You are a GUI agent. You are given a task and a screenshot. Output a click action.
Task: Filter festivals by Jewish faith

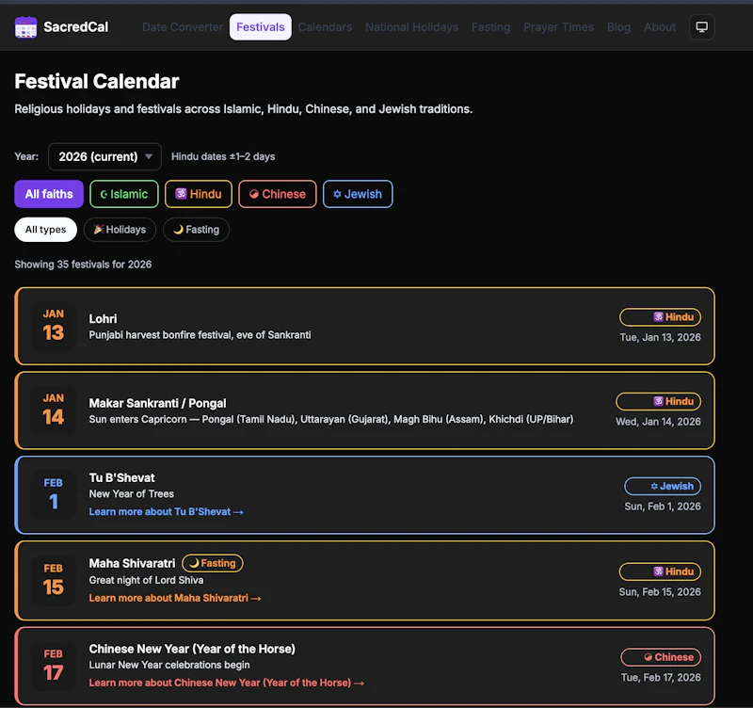pos(358,194)
